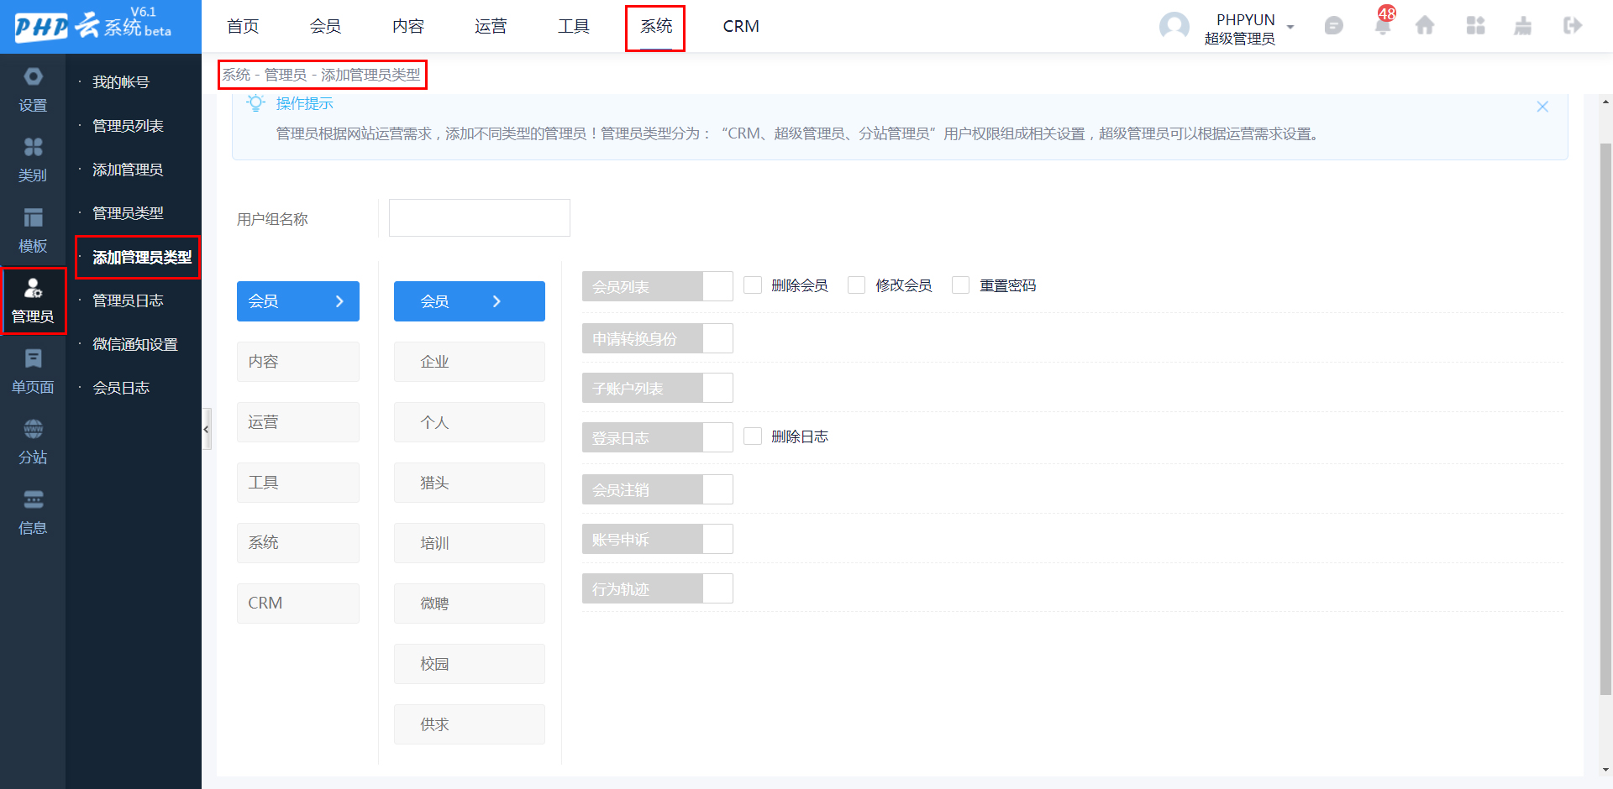
Task: Open the 会员 top menu
Action: [325, 26]
